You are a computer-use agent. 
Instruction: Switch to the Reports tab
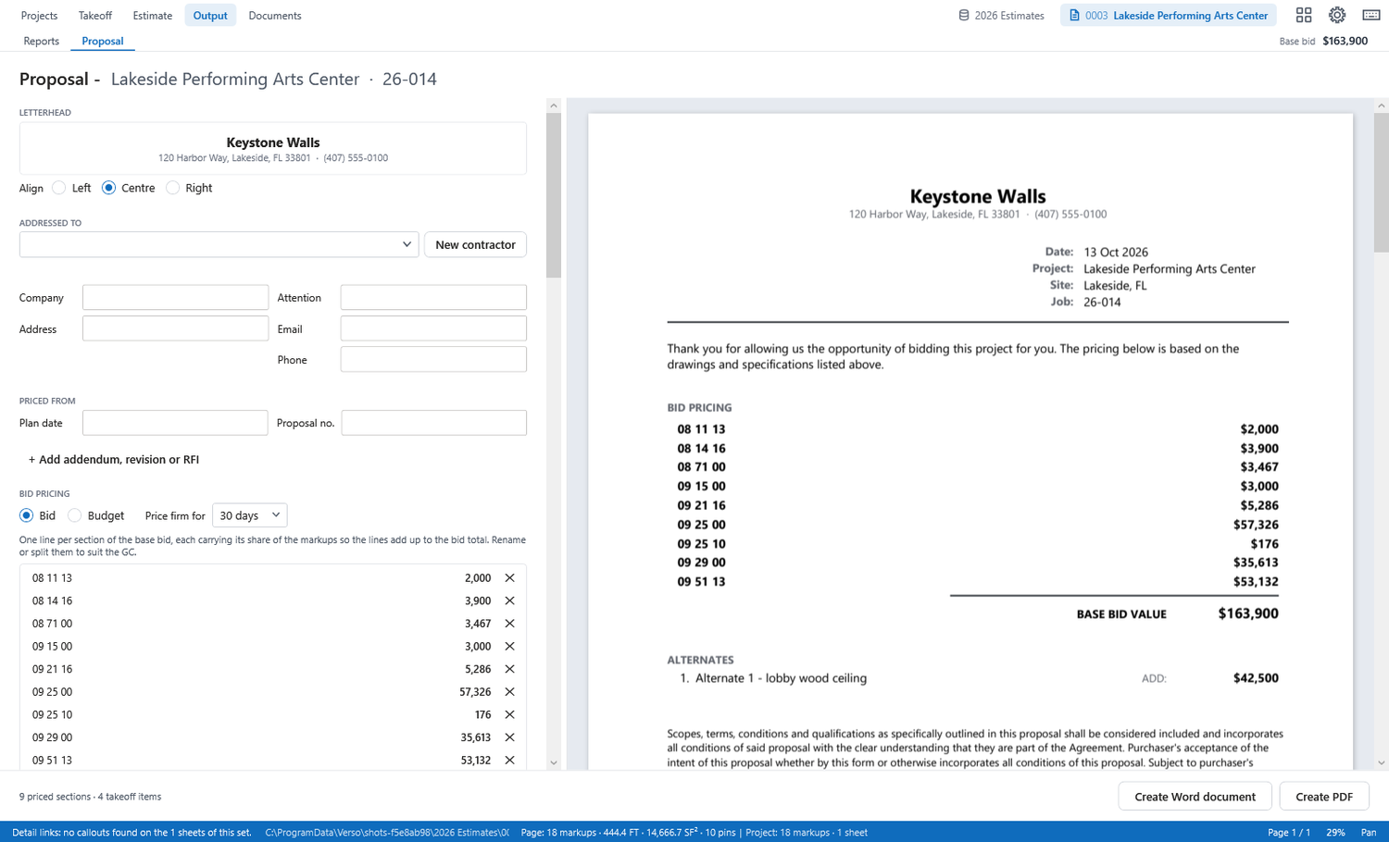(42, 41)
